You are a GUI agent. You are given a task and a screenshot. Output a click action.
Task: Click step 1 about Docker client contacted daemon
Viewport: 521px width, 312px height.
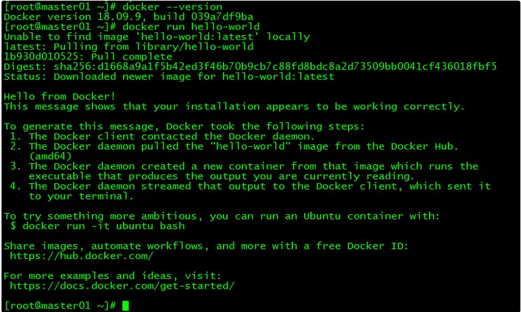click(x=162, y=136)
